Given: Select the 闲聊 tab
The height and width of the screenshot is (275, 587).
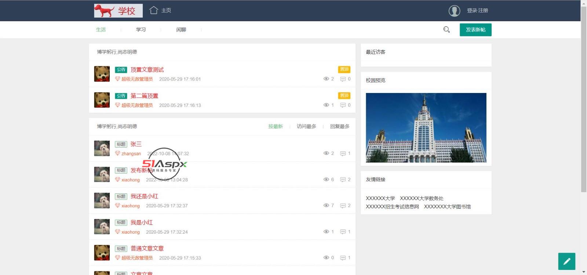Looking at the screenshot, I should 181,30.
